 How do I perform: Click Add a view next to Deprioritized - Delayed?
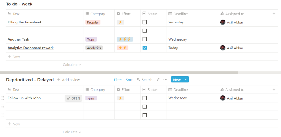click(x=69, y=80)
